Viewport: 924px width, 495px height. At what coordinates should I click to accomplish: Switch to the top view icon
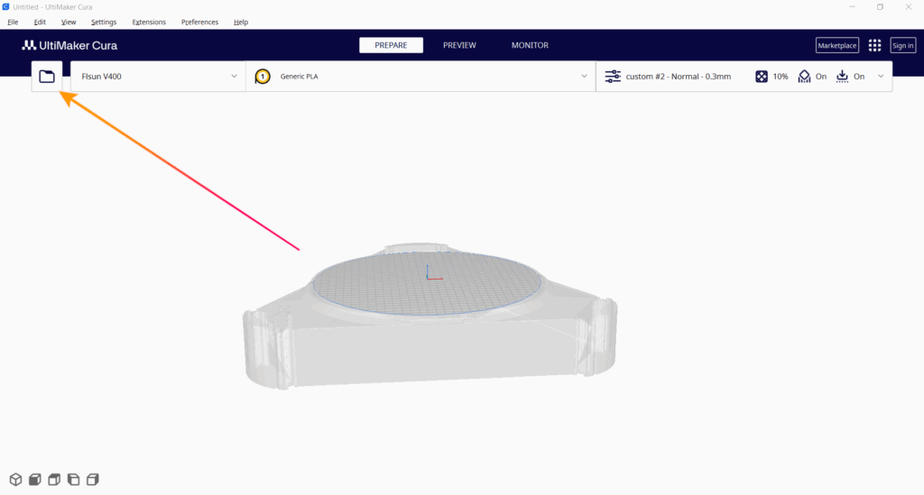[x=54, y=479]
